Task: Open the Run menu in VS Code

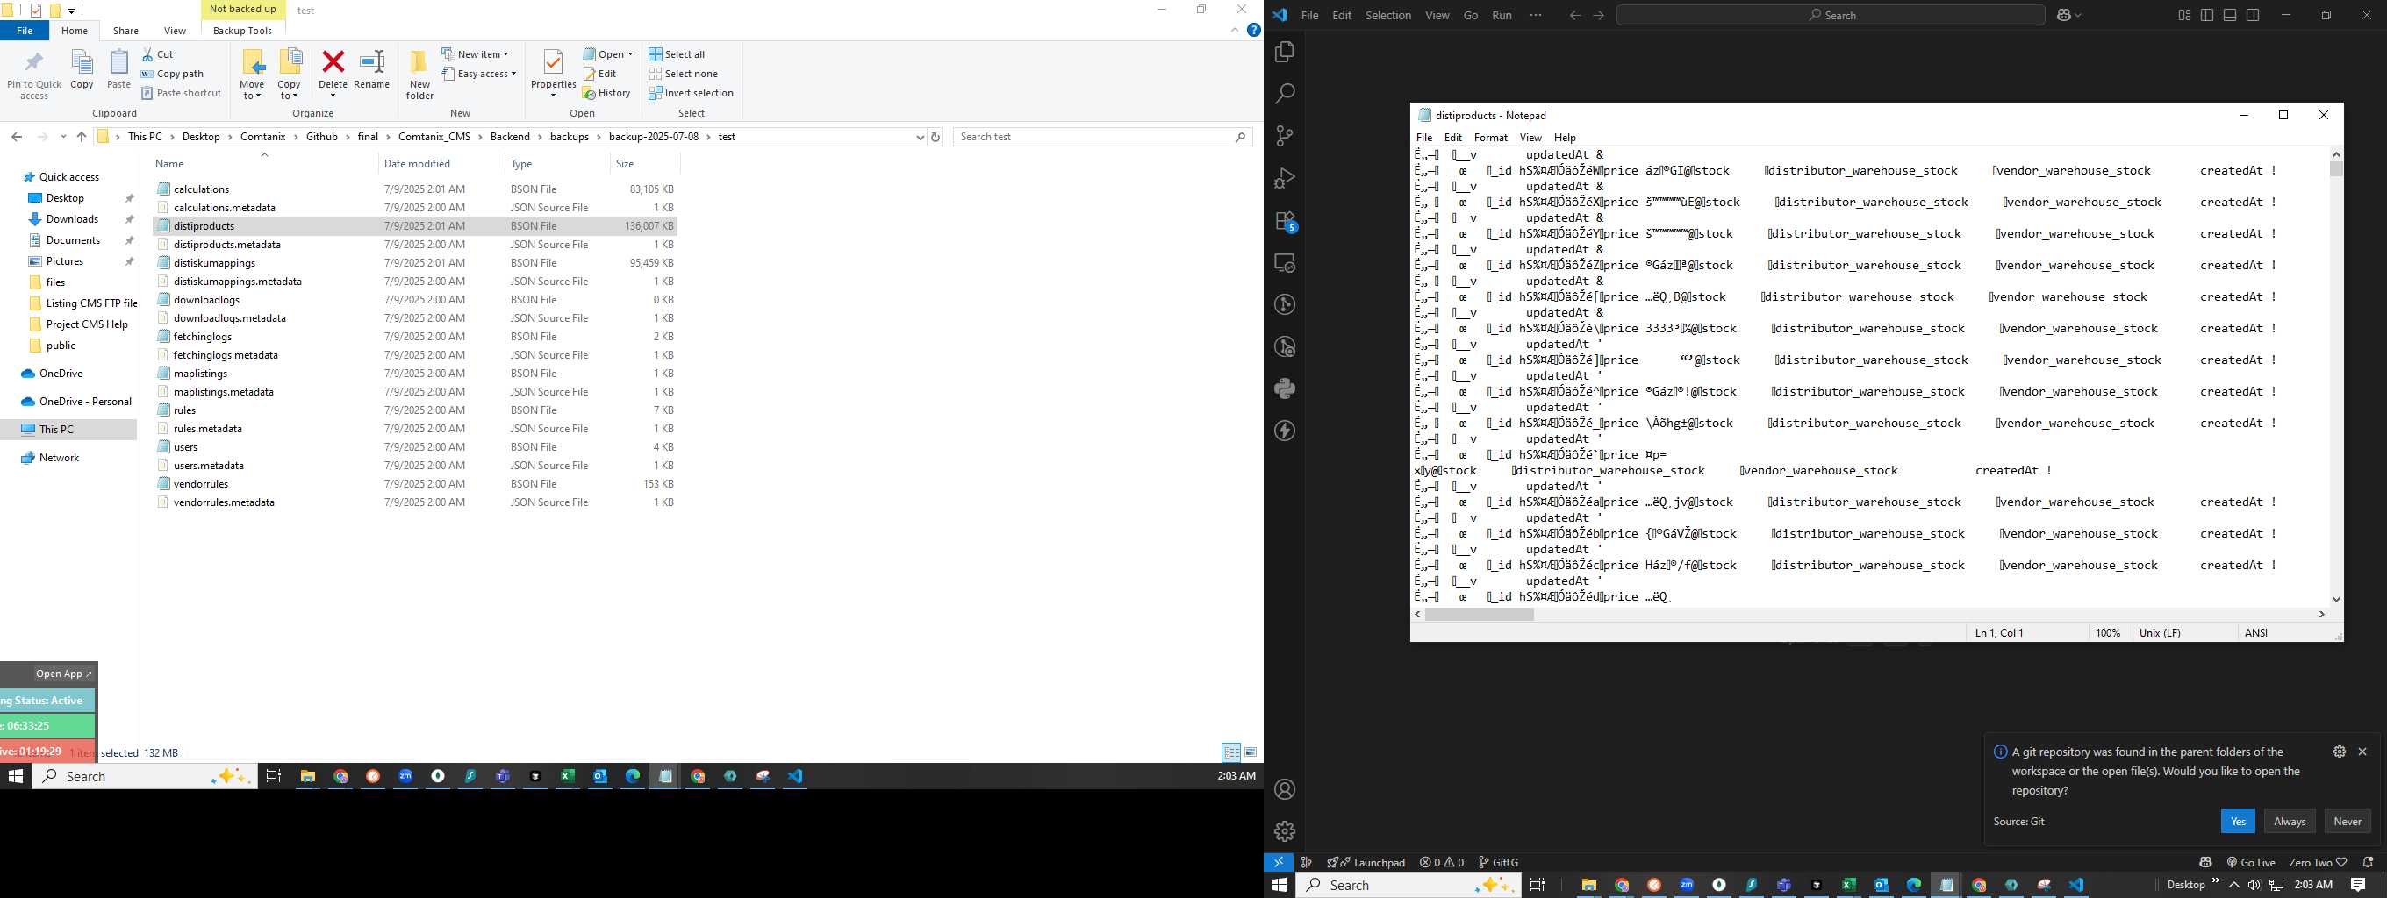Action: click(1502, 15)
